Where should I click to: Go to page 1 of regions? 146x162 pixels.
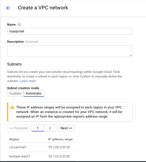(38, 128)
